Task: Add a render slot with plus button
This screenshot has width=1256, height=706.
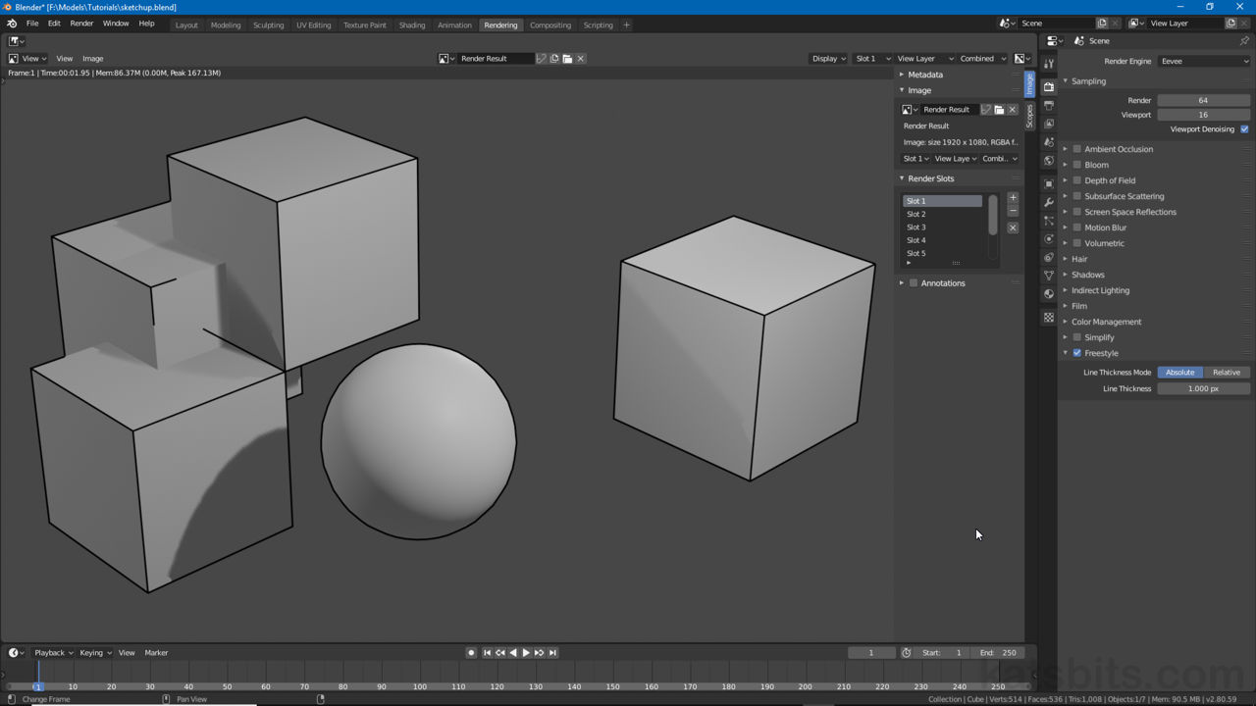Action: 1013,198
